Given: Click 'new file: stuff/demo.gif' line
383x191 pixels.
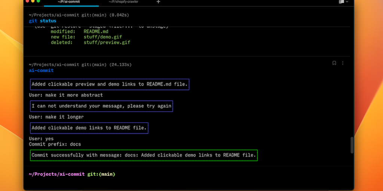Looking at the screenshot, I should coord(86,37).
